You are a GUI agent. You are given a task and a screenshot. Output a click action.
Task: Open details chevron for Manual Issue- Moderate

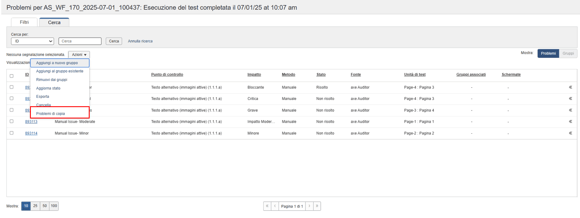click(x=570, y=121)
